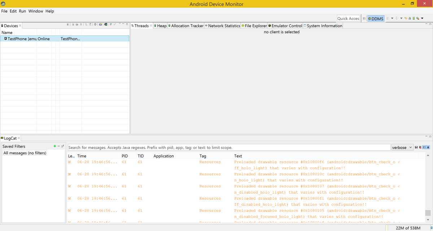Select All messages (no filters)

(25, 153)
